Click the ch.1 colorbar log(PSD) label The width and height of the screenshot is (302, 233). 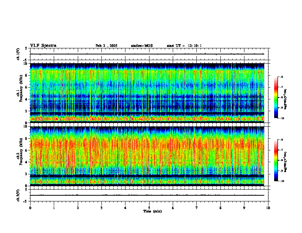click(286, 99)
